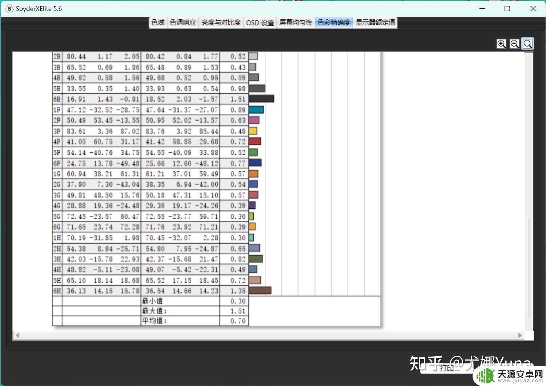
Task: Click the 2F magenta color bar
Action: (x=254, y=120)
